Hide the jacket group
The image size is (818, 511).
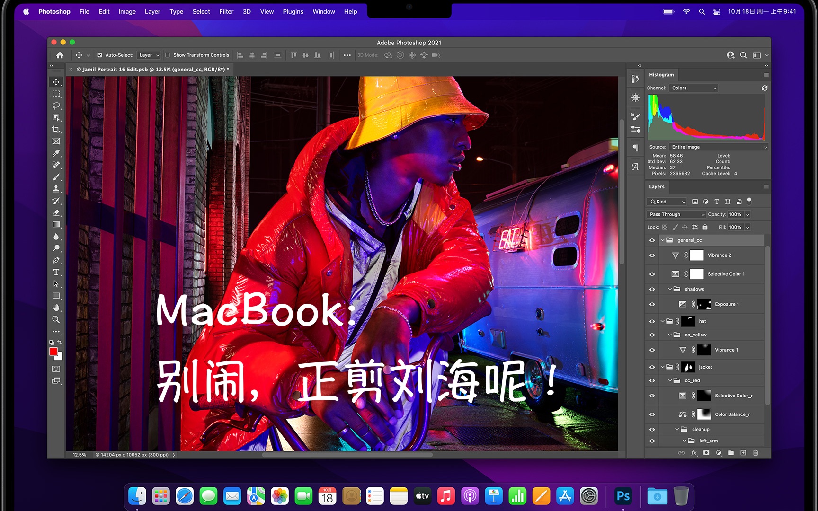point(652,367)
